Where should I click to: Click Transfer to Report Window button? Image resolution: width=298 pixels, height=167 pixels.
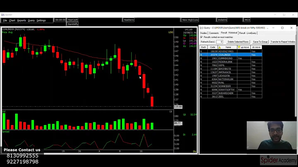pos(283,42)
